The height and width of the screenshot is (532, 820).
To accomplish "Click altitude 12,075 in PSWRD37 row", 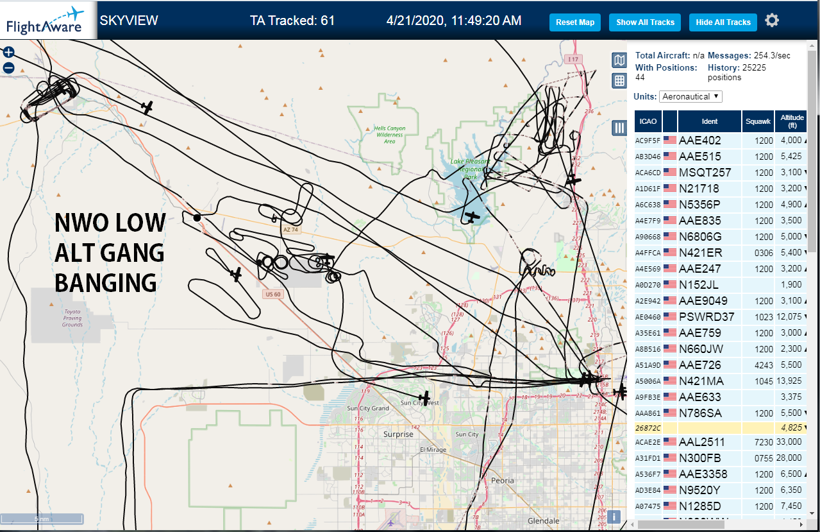I will [x=789, y=317].
